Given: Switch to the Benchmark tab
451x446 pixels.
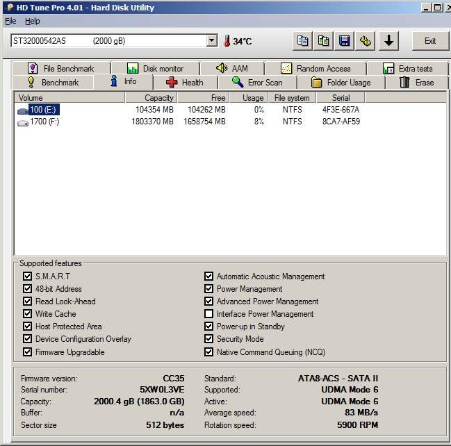Looking at the screenshot, I should pyautogui.click(x=54, y=83).
